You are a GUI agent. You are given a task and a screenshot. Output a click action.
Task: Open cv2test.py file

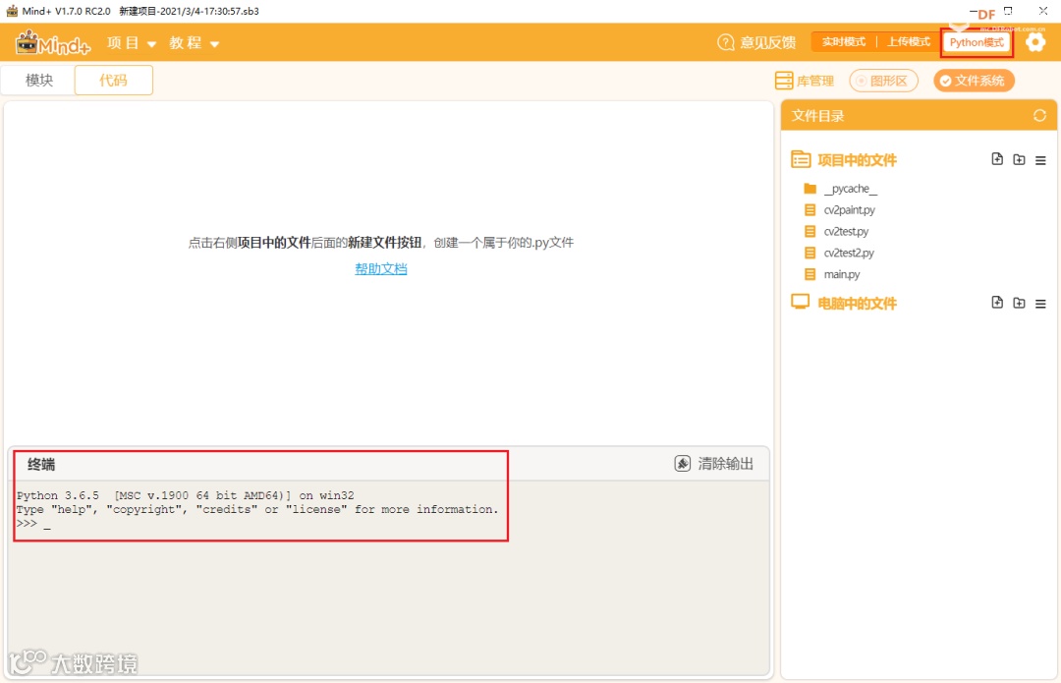click(x=846, y=232)
